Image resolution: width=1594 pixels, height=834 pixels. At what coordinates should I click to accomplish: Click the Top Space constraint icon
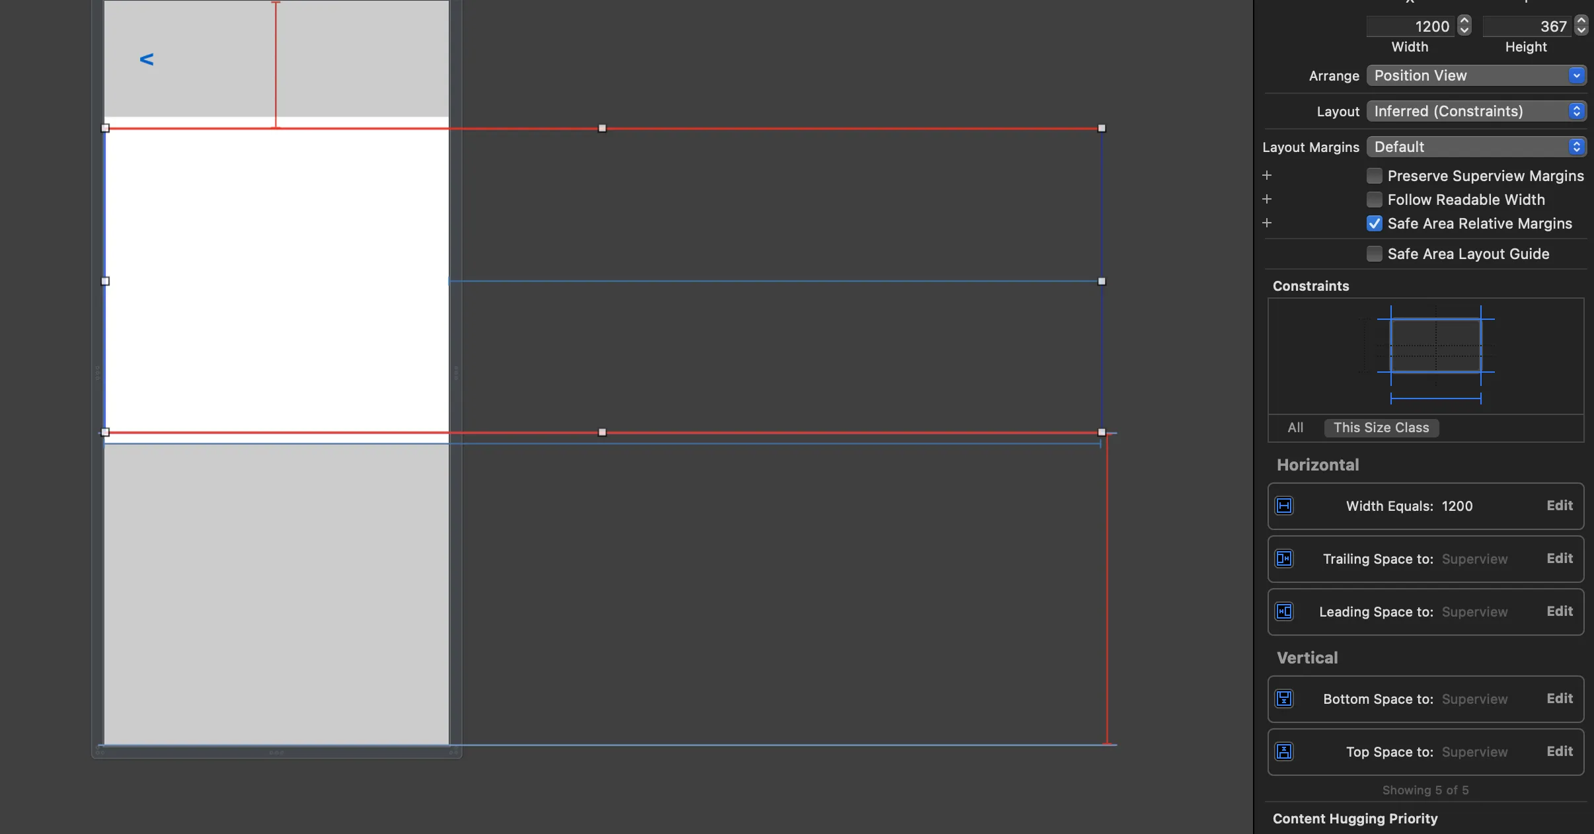tap(1284, 752)
